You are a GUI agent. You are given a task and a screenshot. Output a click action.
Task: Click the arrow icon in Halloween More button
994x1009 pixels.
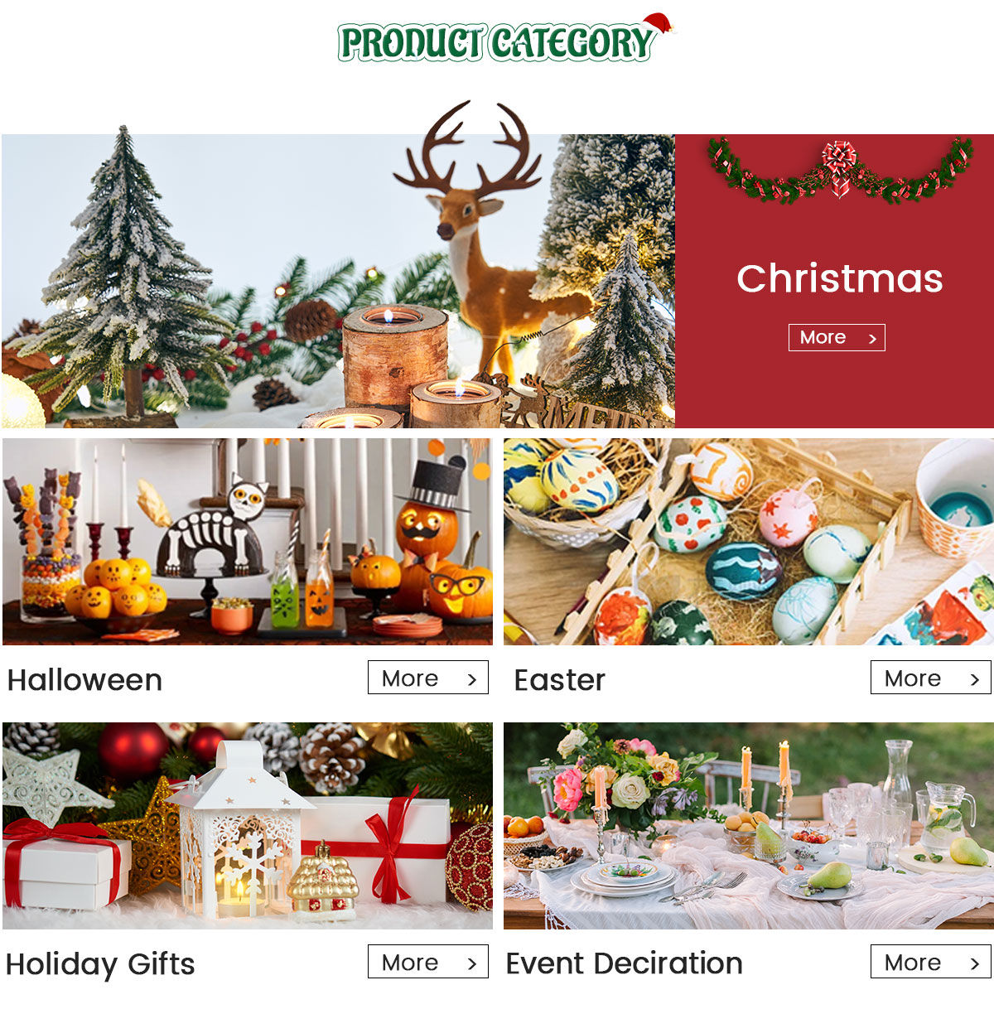472,679
